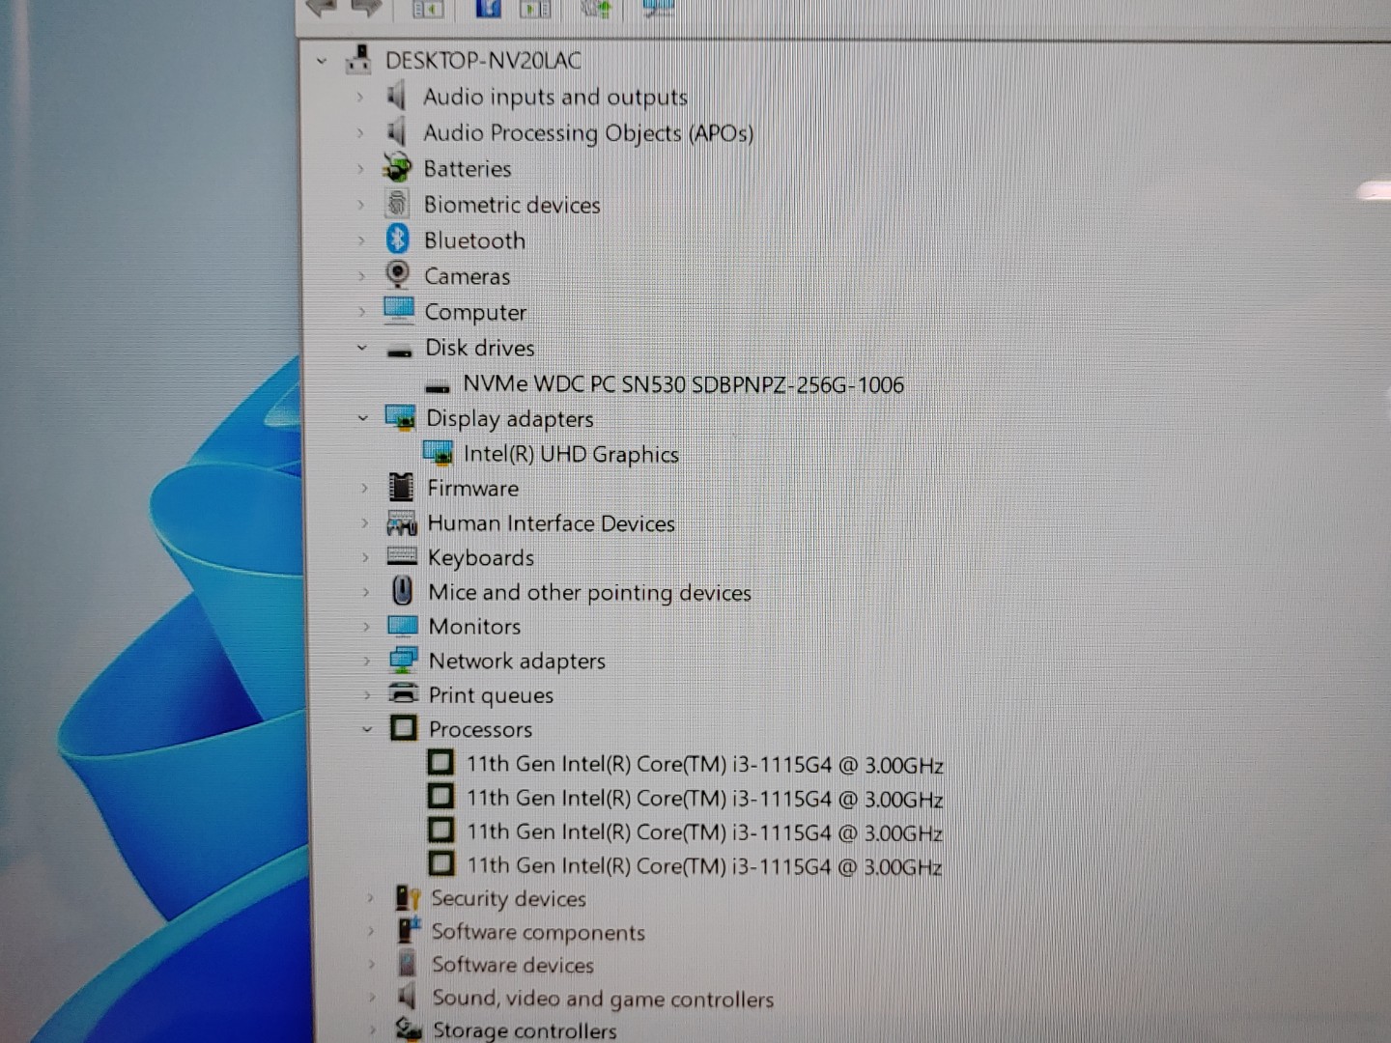The width and height of the screenshot is (1391, 1043).
Task: Click the Cameras webcam icon
Action: point(397,274)
